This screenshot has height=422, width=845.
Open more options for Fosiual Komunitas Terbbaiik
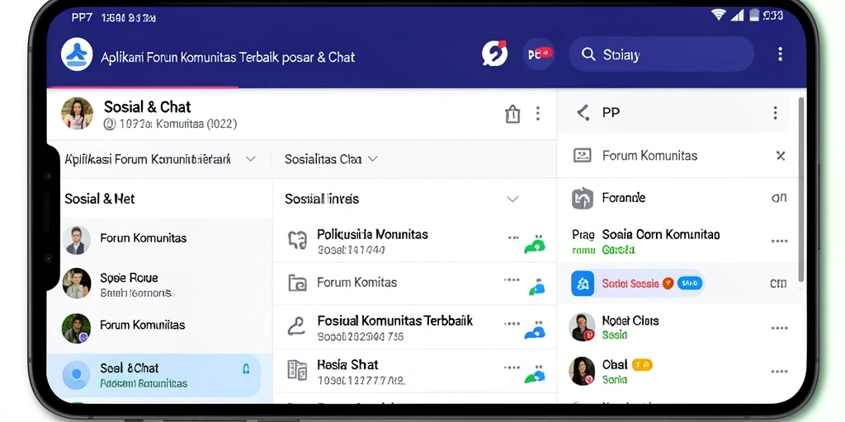tap(512, 323)
